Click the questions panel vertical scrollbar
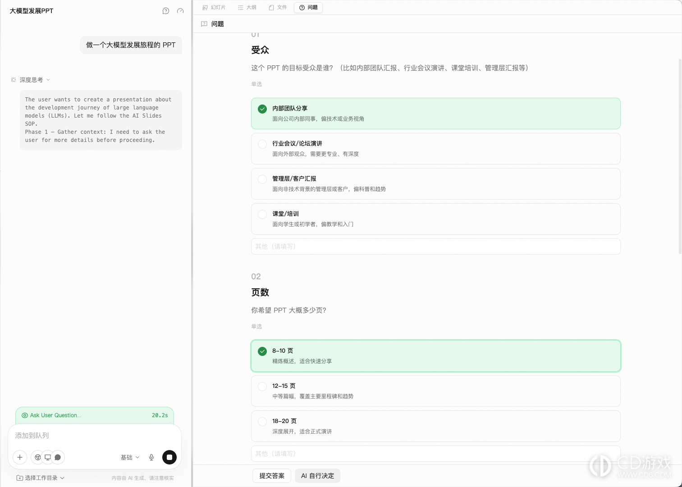682x487 pixels. [680, 156]
